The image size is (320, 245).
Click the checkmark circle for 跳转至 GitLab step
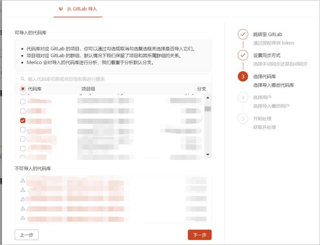pyautogui.click(x=243, y=34)
